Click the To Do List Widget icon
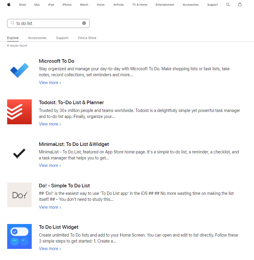 pyautogui.click(x=19, y=237)
